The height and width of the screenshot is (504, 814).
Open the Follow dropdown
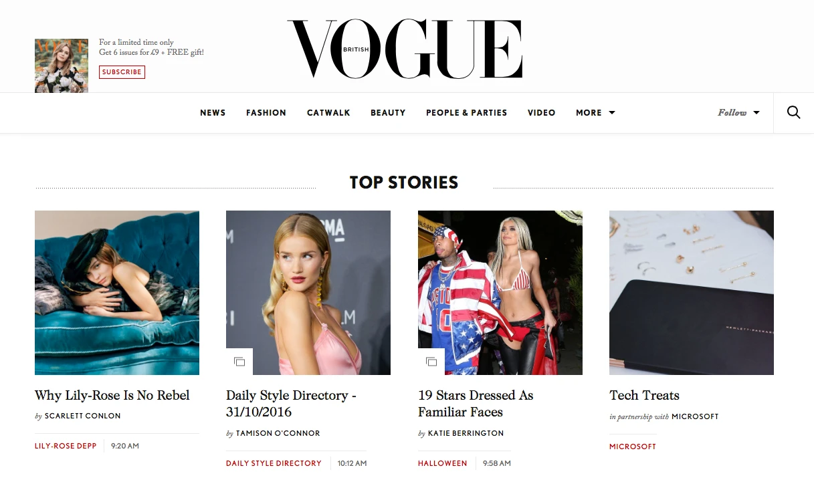[738, 112]
